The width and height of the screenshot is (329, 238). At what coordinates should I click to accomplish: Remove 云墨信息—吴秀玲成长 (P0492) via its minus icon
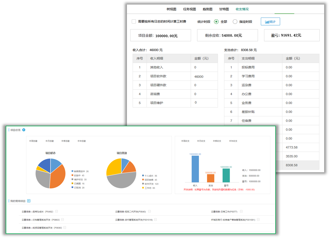click(57, 211)
